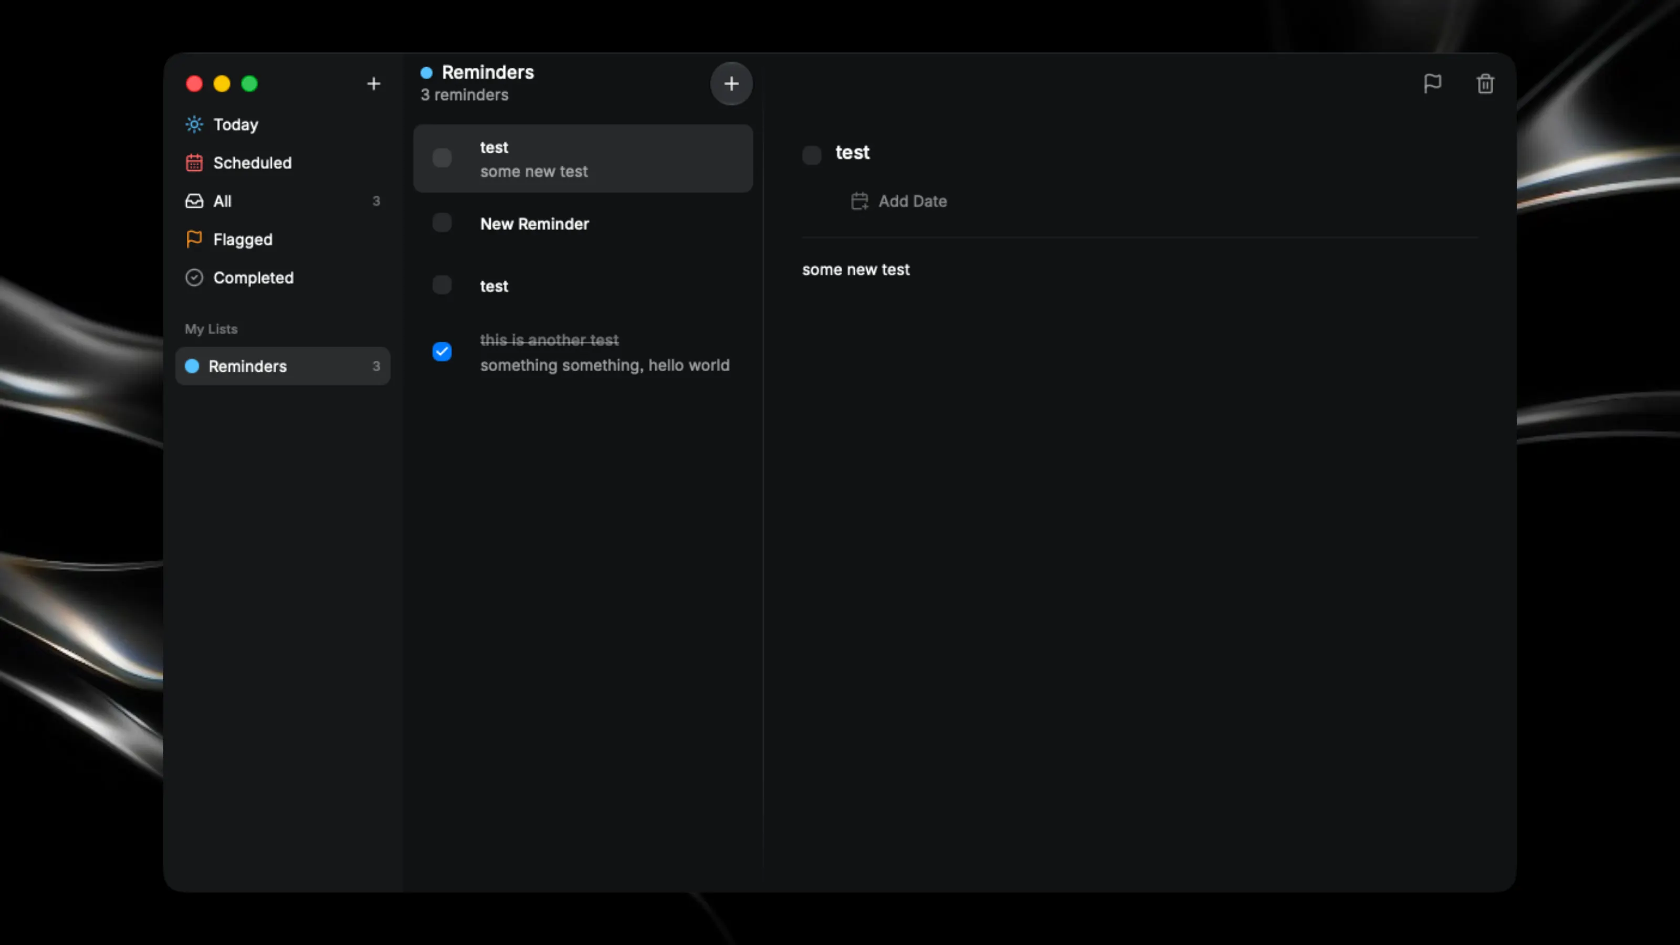Click the count 3 next to All
Screen dimensions: 1680x945
[376, 201]
